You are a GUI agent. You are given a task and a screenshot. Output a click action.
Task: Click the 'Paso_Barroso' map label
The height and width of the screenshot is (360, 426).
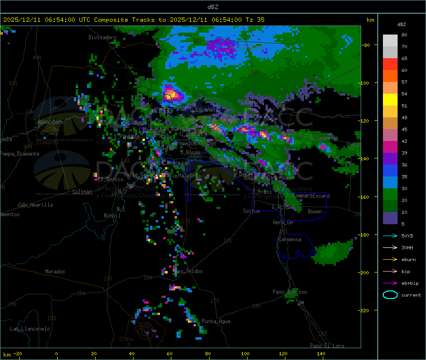[290, 292]
